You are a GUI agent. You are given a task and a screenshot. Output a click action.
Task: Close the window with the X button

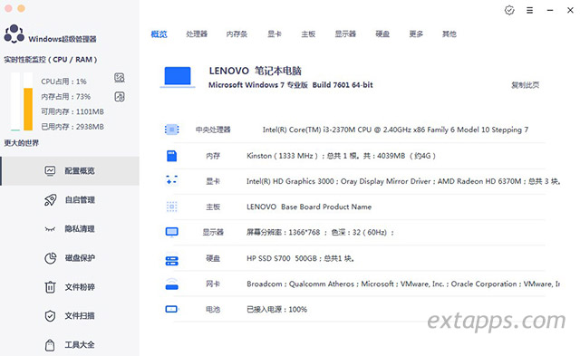570,10
